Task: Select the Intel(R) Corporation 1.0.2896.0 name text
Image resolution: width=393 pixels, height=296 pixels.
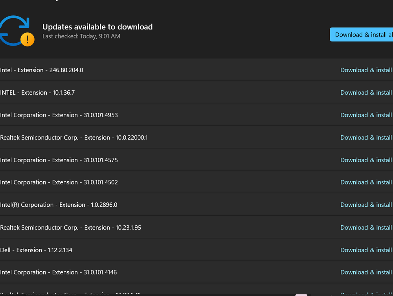Action: (59, 205)
